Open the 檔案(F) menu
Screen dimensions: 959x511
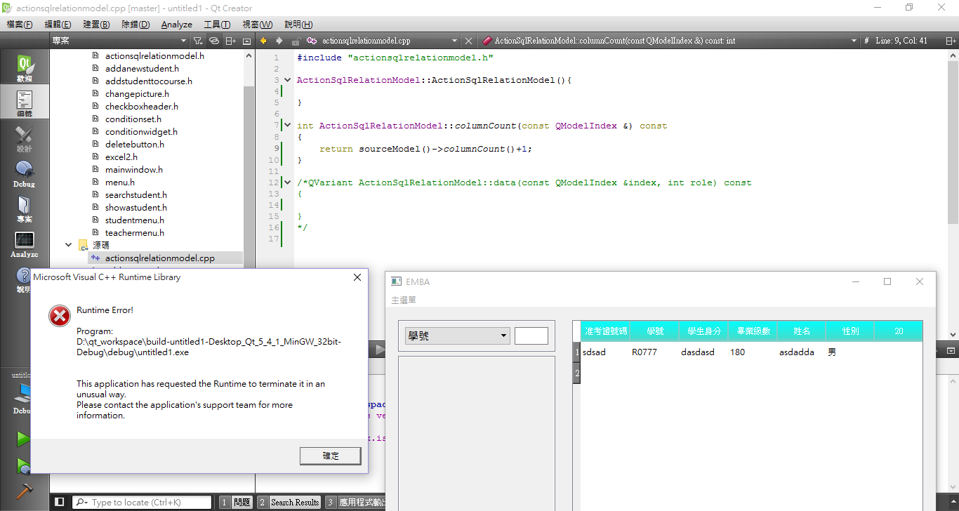tap(20, 24)
